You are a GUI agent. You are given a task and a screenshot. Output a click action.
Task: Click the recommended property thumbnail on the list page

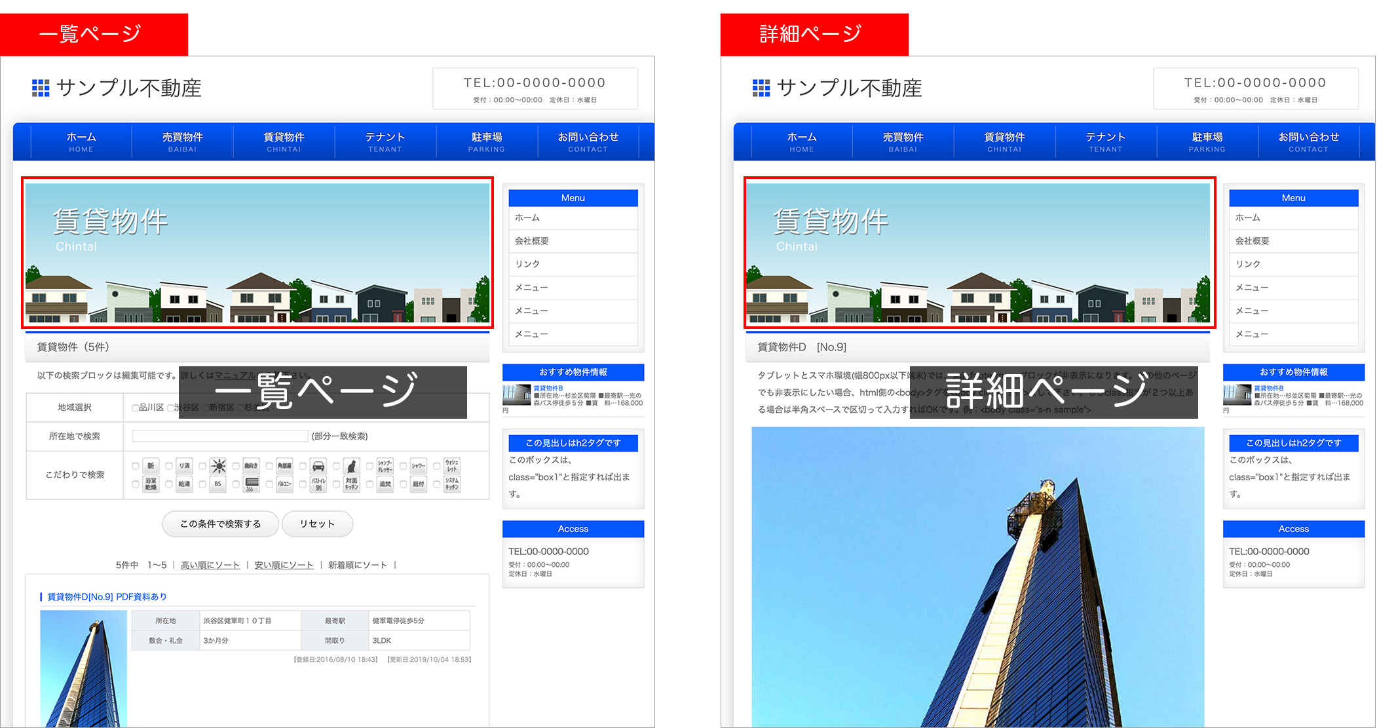click(517, 395)
